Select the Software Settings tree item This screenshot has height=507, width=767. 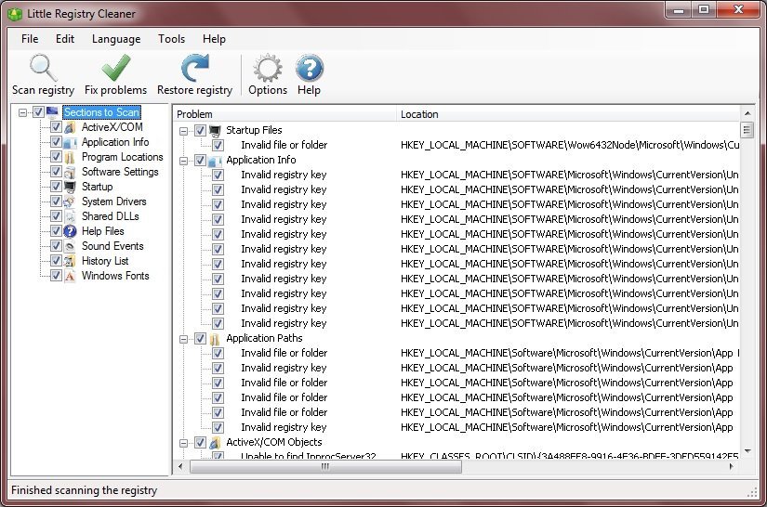tap(120, 172)
